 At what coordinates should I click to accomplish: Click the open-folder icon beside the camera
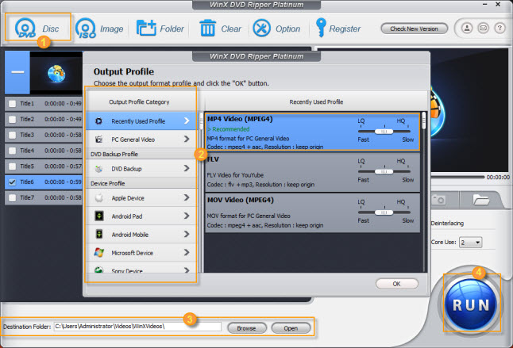(480, 200)
